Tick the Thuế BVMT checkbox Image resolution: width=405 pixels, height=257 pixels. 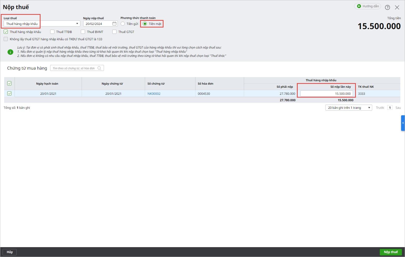(x=83, y=32)
